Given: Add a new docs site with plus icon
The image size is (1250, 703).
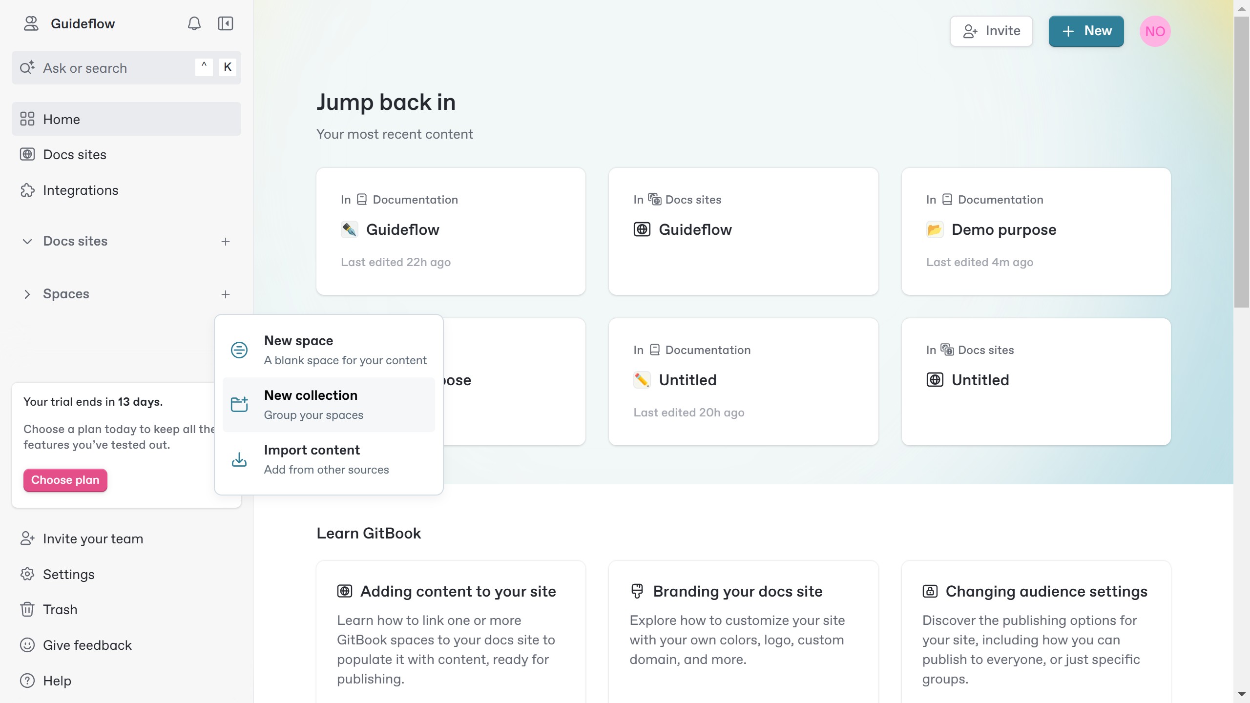Looking at the screenshot, I should tap(226, 241).
